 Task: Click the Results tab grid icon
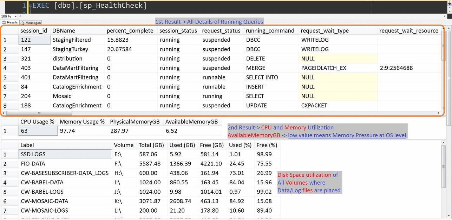pyautogui.click(x=4, y=22)
